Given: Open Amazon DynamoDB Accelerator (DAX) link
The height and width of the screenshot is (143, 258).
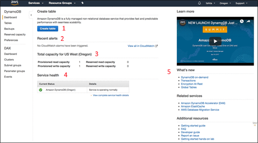Looking at the screenshot, I should [203, 103].
